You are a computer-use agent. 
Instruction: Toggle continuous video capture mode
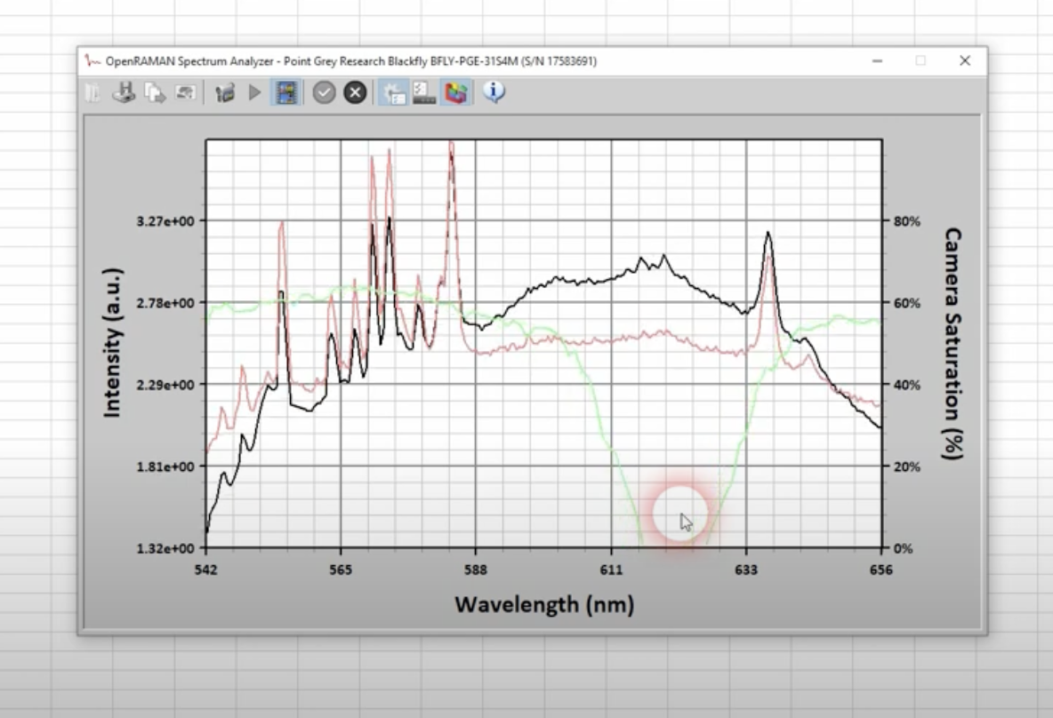pos(284,92)
